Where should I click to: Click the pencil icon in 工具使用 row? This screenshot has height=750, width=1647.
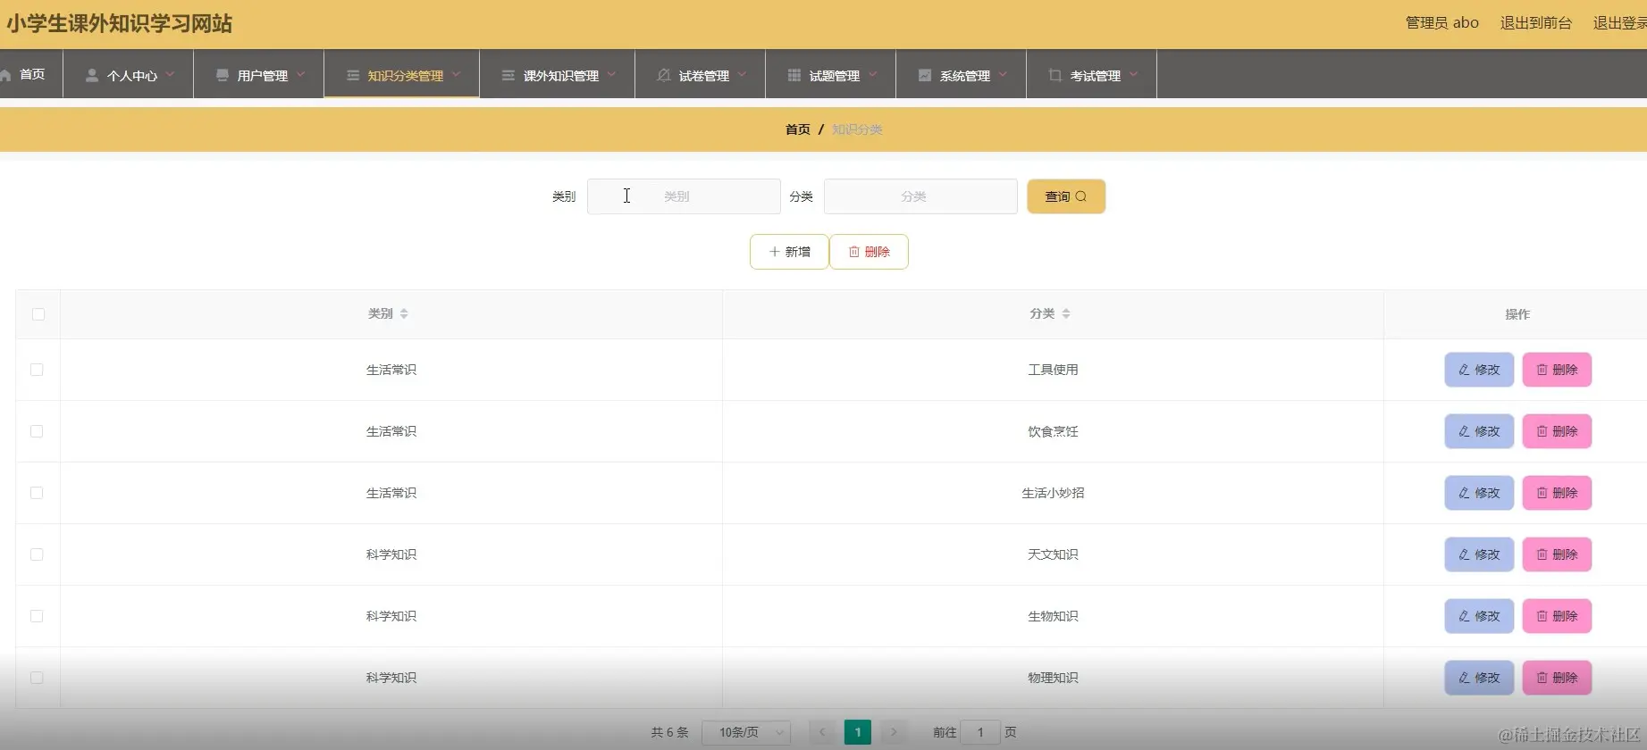pyautogui.click(x=1464, y=370)
